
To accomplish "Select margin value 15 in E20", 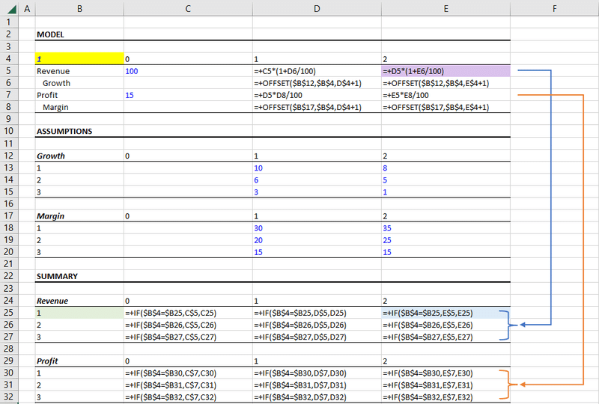I will tap(387, 252).
